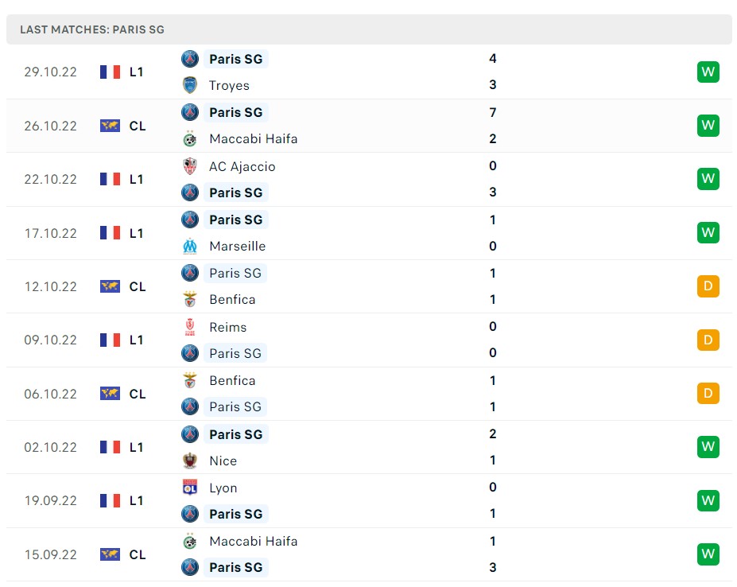Select the Marseille club logo
This screenshot has height=587, width=737.
189,246
